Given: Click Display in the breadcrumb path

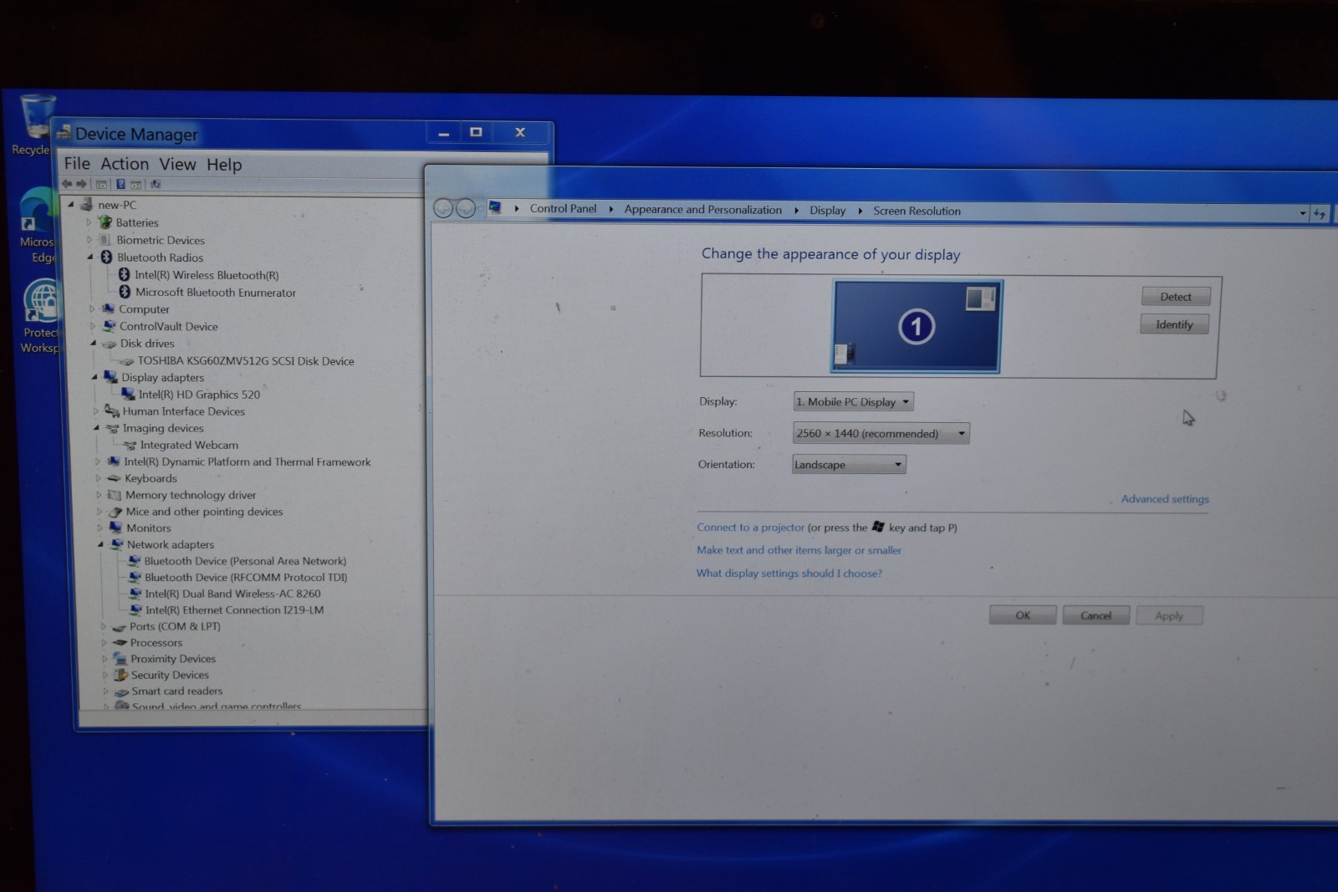Looking at the screenshot, I should coord(827,210).
